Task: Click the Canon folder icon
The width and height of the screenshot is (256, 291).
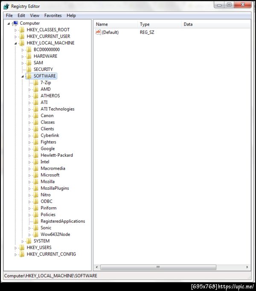Action: 36,115
